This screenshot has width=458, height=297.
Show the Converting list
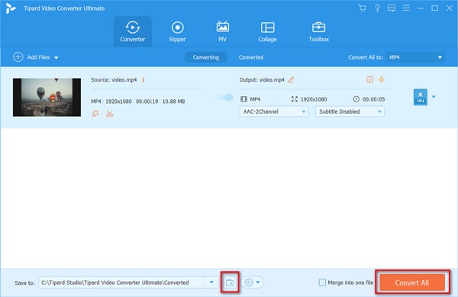[206, 57]
